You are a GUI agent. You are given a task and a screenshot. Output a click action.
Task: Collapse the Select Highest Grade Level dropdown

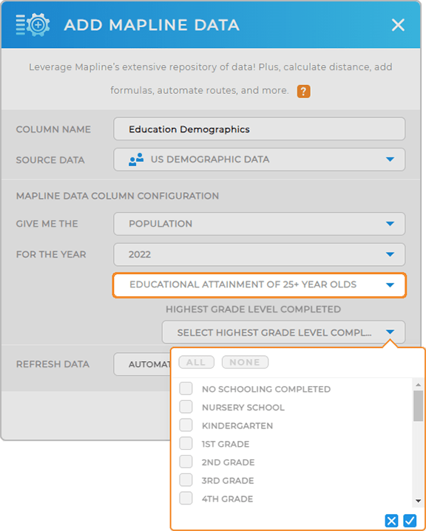click(283, 332)
